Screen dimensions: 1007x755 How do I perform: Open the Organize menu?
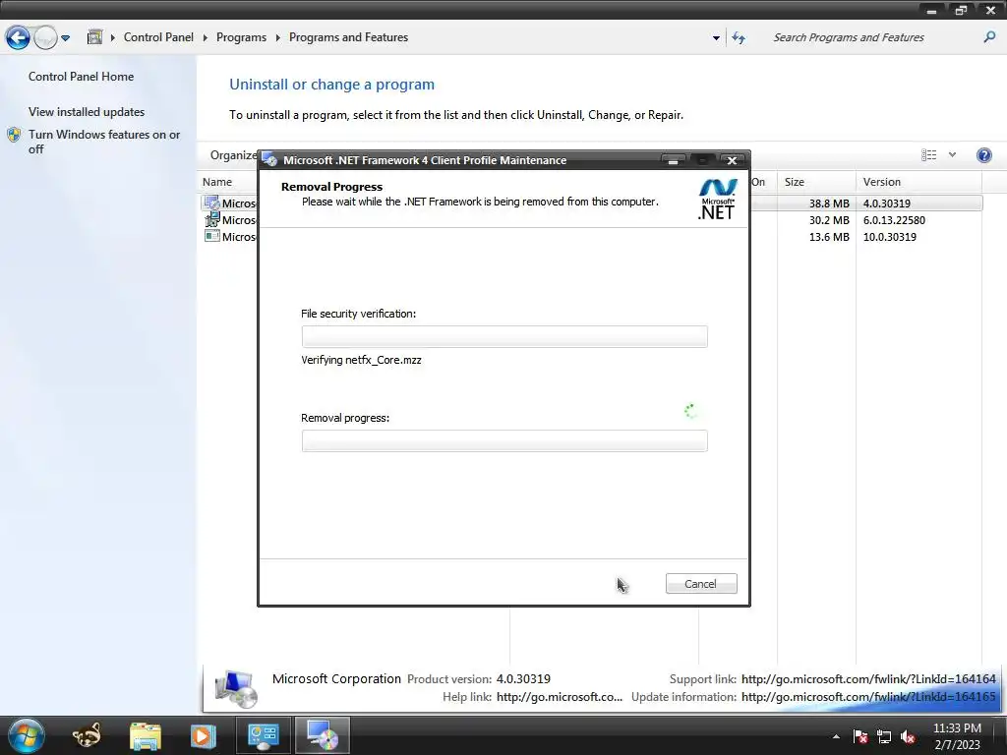[x=233, y=155]
